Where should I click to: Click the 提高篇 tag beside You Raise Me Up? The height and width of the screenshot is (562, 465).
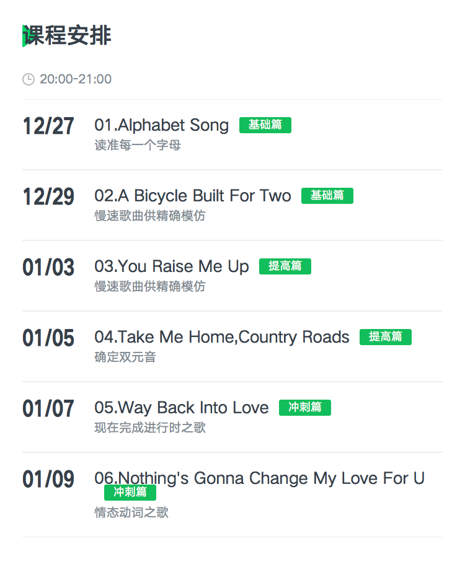[x=285, y=266]
